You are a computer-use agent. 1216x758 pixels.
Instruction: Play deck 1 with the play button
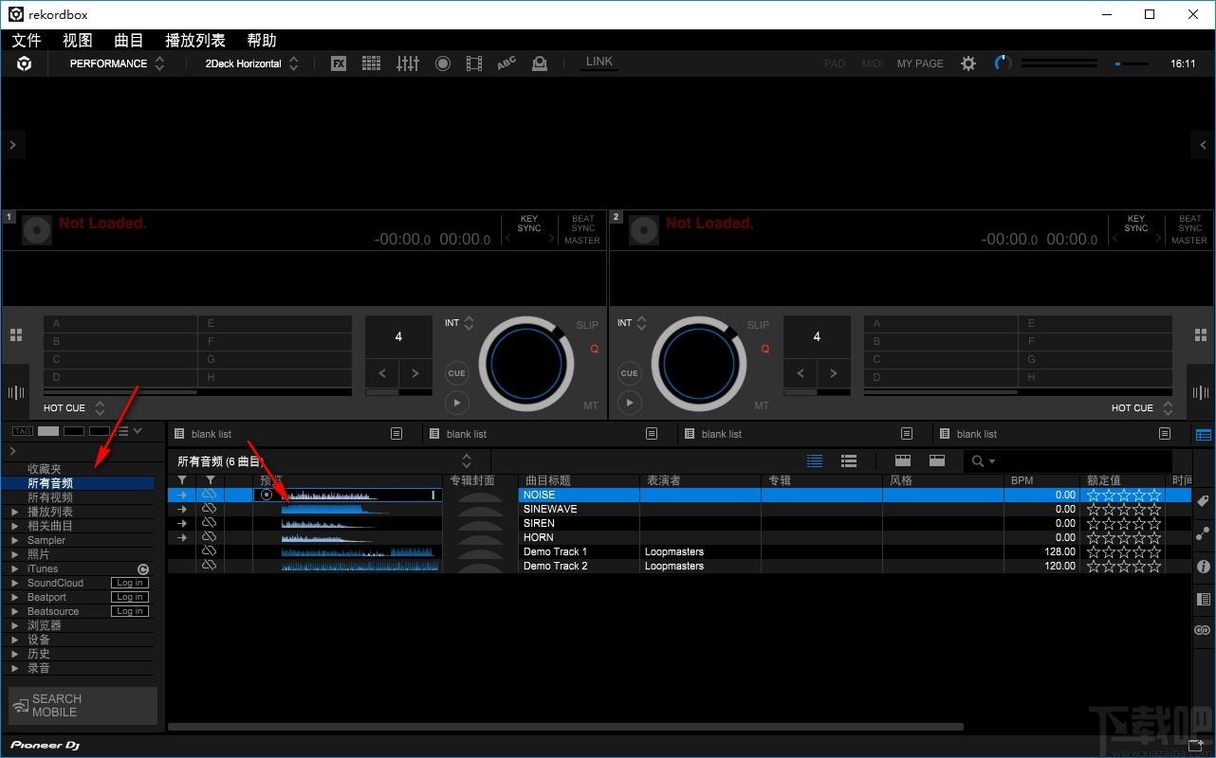click(457, 403)
